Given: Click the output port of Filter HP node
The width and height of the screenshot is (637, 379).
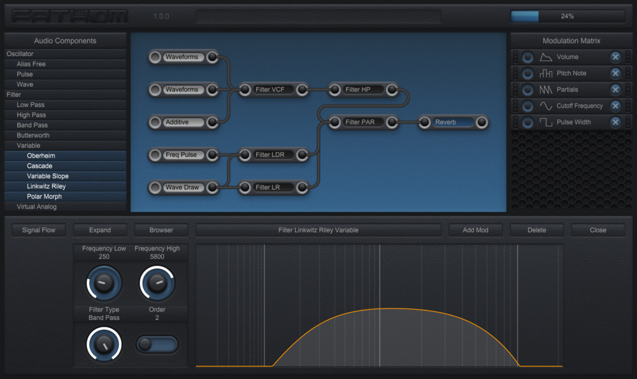Looking at the screenshot, I should click(x=392, y=90).
